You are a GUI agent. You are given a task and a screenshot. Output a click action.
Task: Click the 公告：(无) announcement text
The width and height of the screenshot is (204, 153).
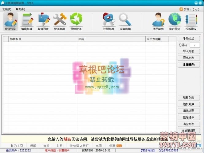191,9
